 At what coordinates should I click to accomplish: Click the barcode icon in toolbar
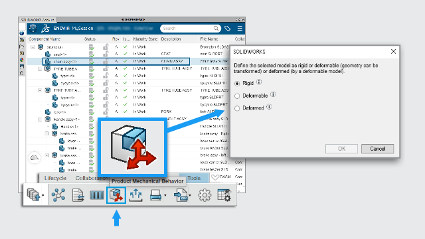(x=97, y=195)
